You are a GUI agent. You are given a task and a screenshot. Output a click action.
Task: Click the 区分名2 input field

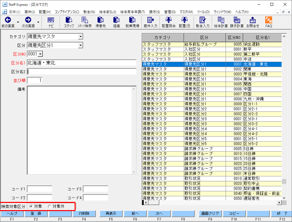click(81, 72)
